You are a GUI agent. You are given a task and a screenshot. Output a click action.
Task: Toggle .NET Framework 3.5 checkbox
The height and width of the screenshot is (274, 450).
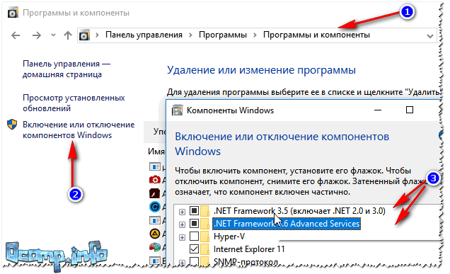(x=195, y=211)
